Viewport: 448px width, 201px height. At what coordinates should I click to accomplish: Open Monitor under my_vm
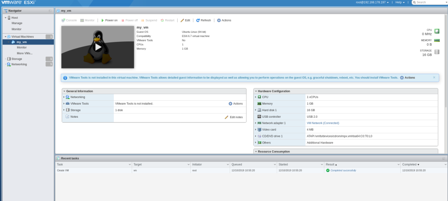coord(22,48)
